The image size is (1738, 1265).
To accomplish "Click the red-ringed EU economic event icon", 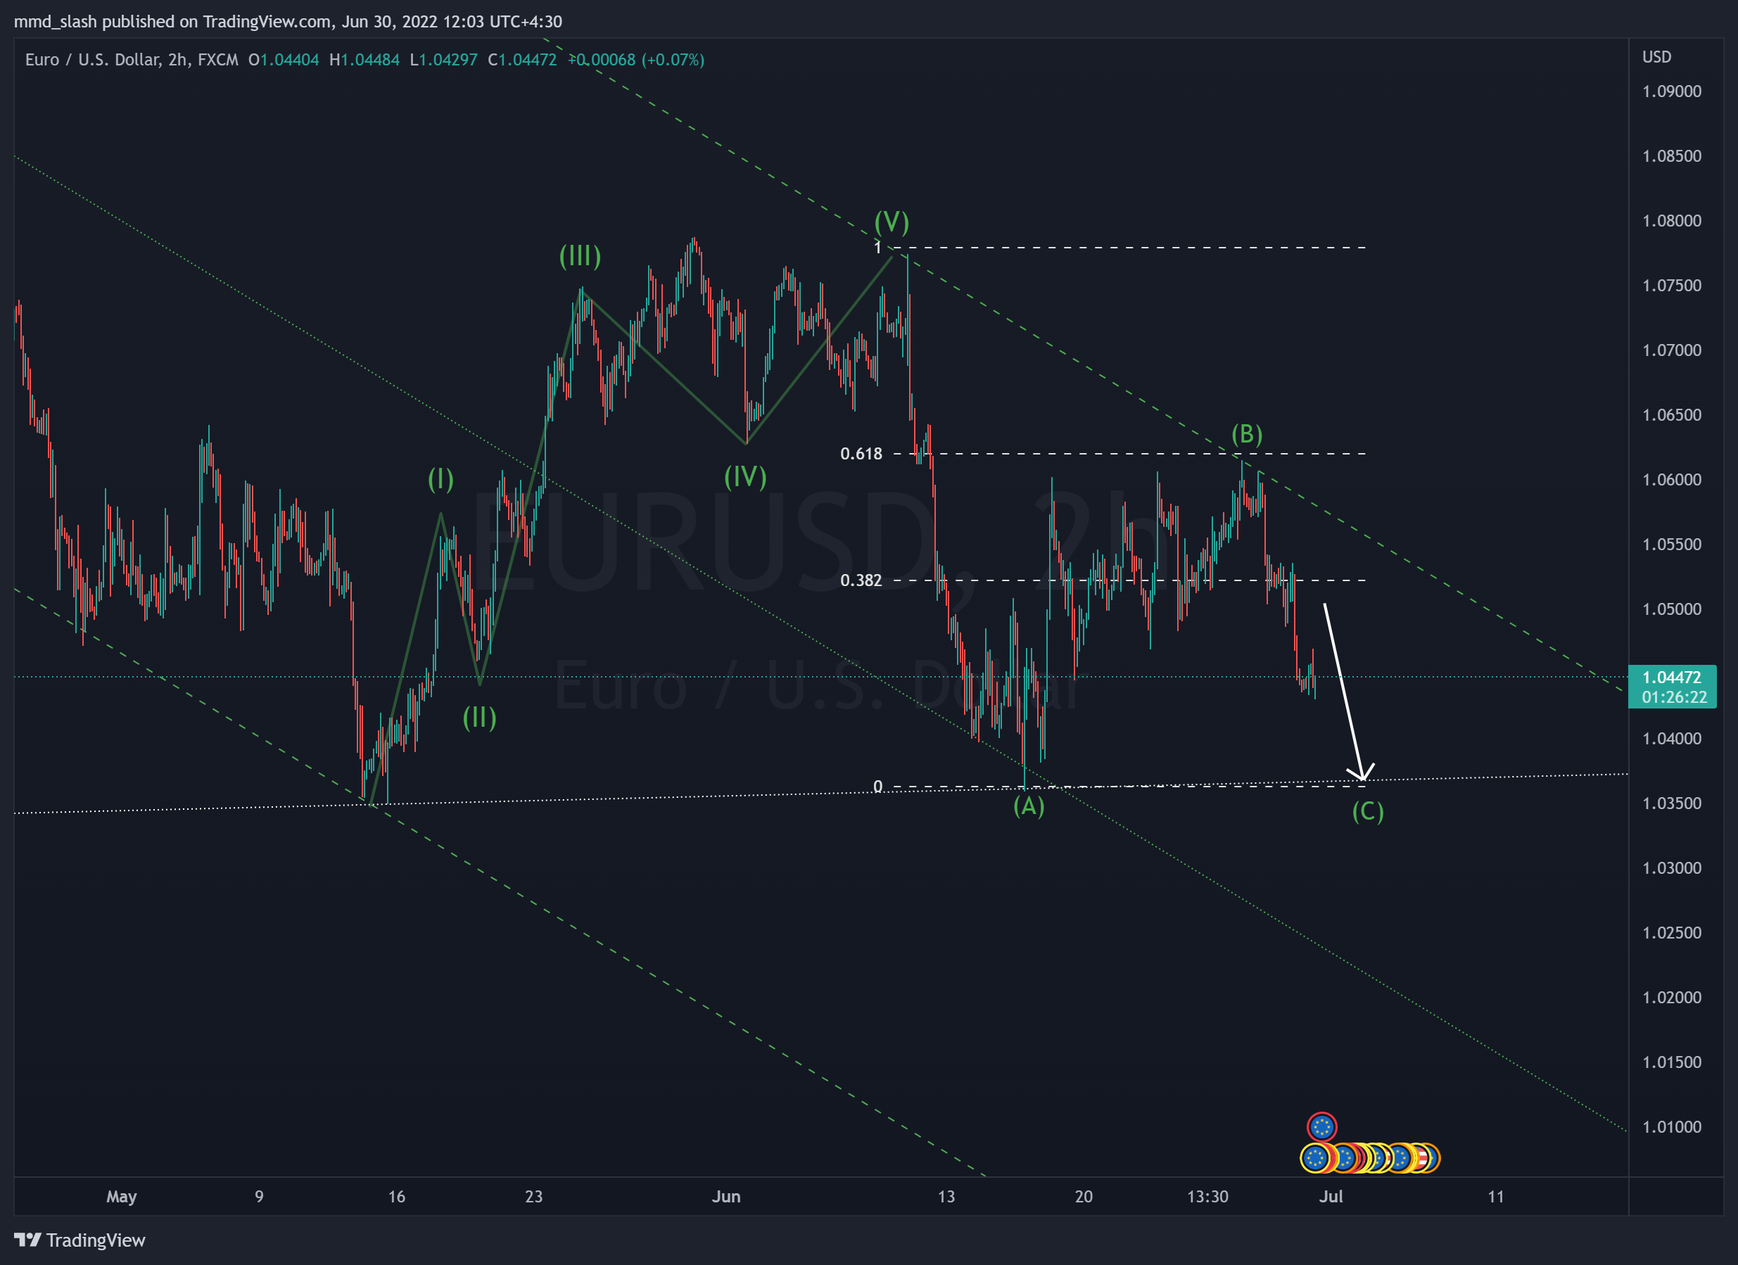I will click(x=1322, y=1127).
